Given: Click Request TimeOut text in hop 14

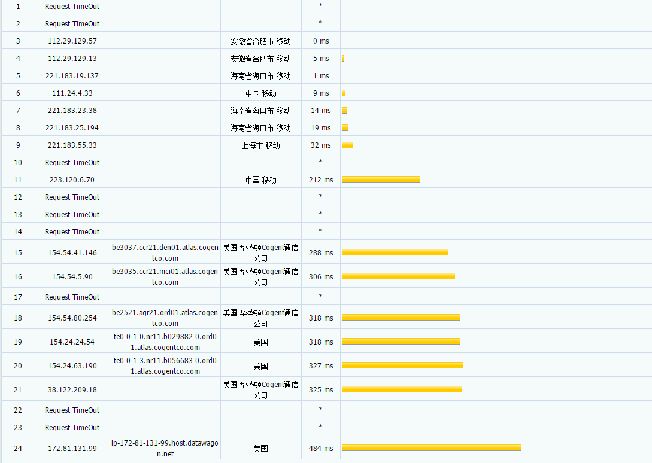Looking at the screenshot, I should (72, 232).
